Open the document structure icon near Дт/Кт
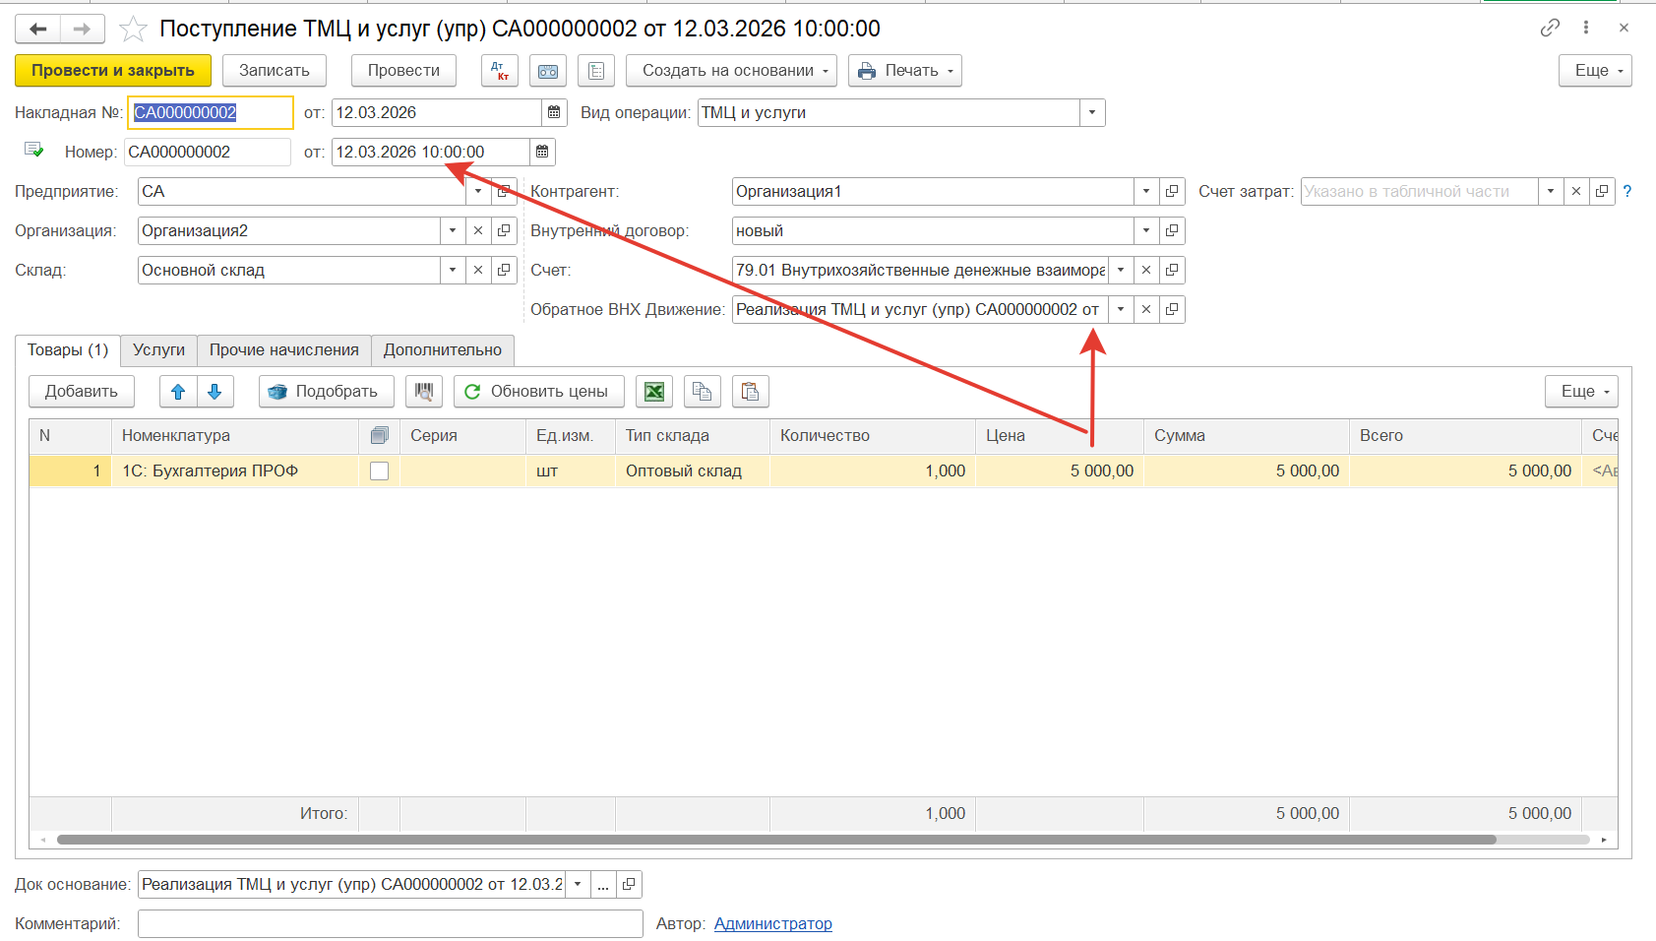Image resolution: width=1656 pixels, height=941 pixels. coord(548,71)
